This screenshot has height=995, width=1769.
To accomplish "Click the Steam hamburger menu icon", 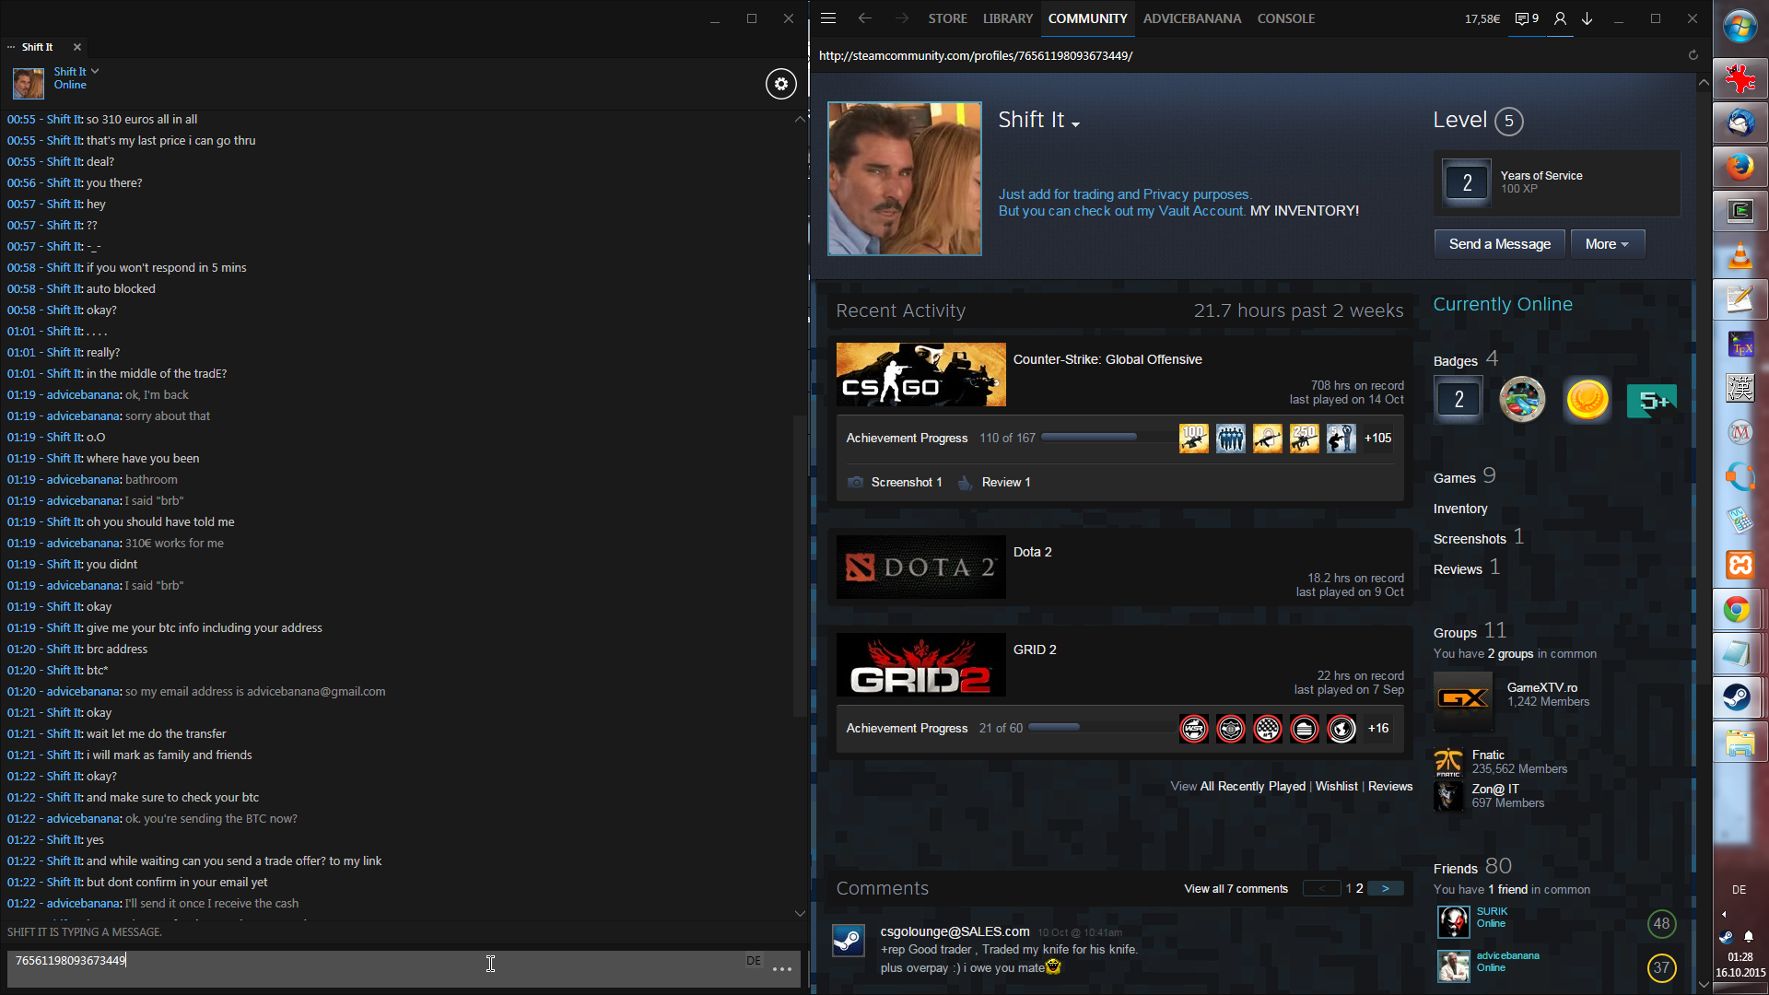I will tap(828, 18).
